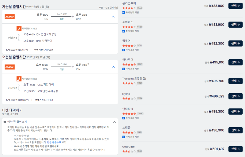Select the 웹투어 ₩492,300 offer

coord(236,44)
